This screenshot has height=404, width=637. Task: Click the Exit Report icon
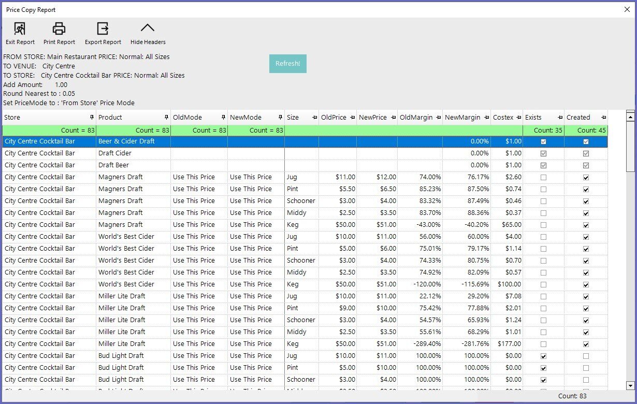[x=20, y=29]
